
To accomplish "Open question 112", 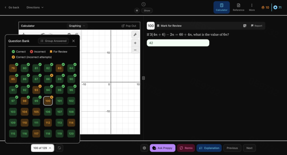I will (48, 123).
